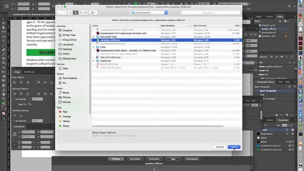The height and width of the screenshot is (171, 304).
Task: Select the reference point locator in Transform panel
Action: click(x=15, y=134)
